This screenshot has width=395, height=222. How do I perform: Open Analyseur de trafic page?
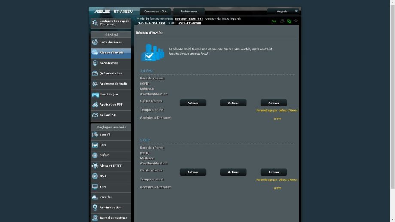click(110, 84)
